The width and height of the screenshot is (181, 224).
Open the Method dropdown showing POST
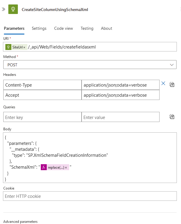pyautogui.click(x=90, y=65)
